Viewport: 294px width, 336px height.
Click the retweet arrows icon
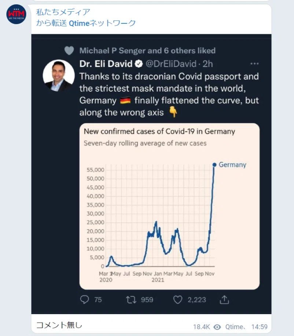pos(131,299)
